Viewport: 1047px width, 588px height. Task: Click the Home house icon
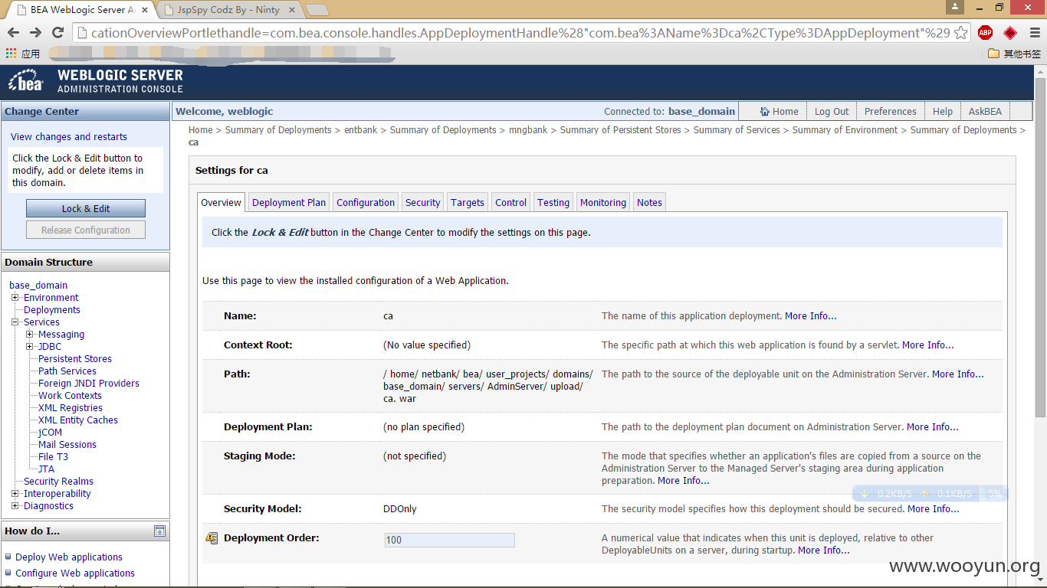click(764, 111)
